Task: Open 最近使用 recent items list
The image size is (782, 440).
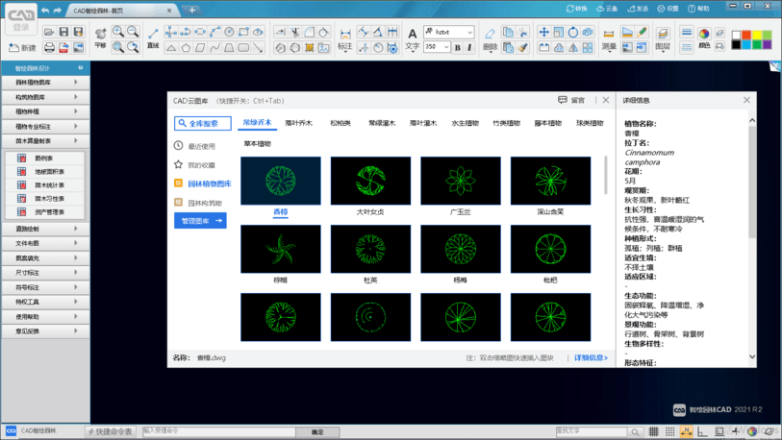Action: tap(178, 146)
